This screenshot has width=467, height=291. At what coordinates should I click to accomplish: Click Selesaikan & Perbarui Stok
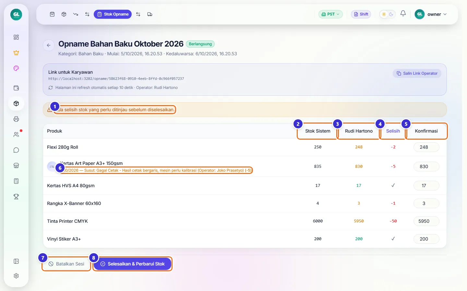point(132,264)
